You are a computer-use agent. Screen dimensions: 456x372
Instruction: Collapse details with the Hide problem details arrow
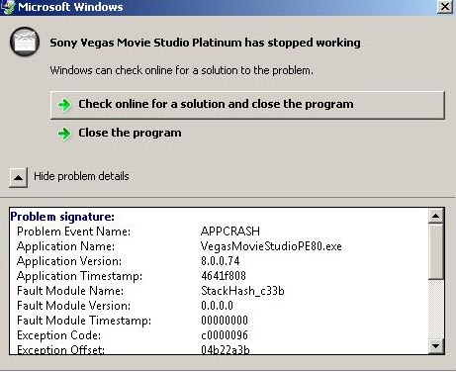[x=18, y=177]
